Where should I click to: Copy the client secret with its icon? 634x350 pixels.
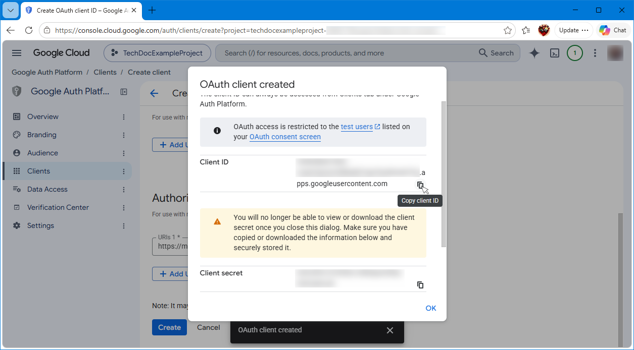420,285
